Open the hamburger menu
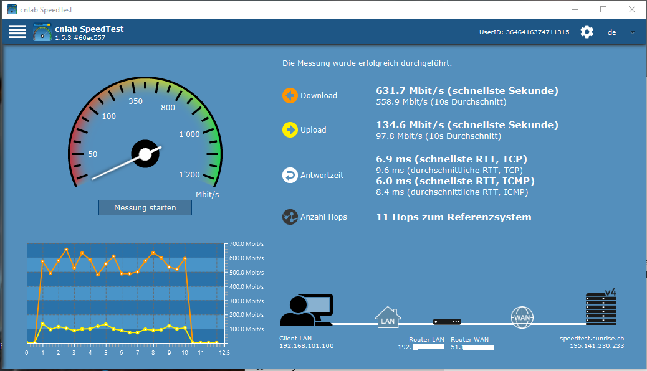 tap(17, 32)
